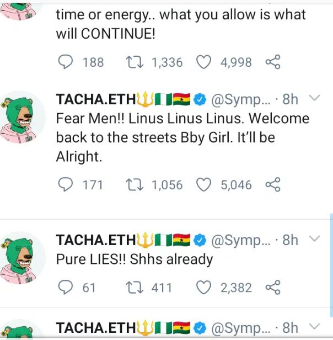Reply to the 'Fear Men!!' tweet
This screenshot has height=340, width=333.
click(66, 184)
